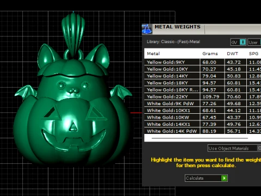Screen dimensions: 261x196
Task: Select the White Gold:14K PdW row
Action: 203,131
